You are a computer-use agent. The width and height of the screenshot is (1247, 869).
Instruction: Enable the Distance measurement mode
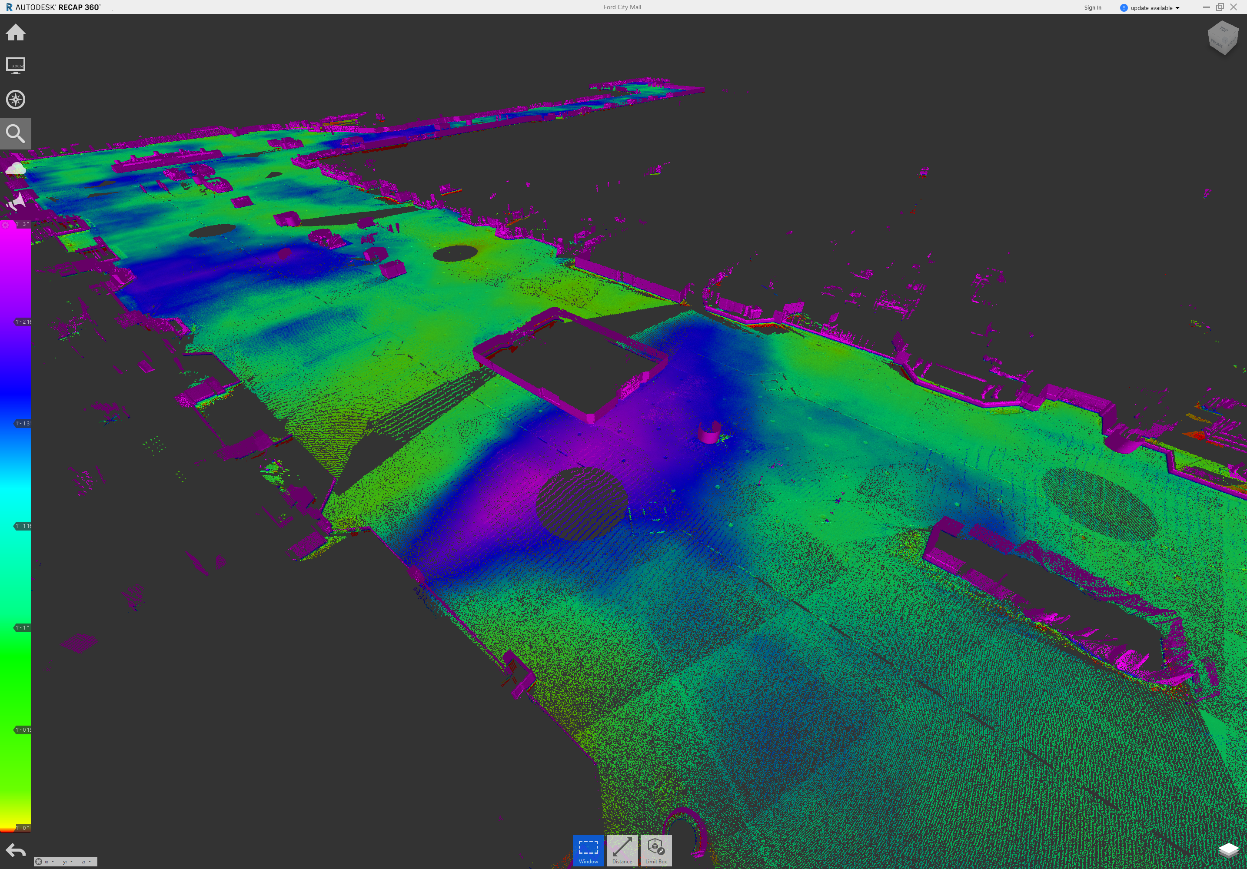point(622,851)
